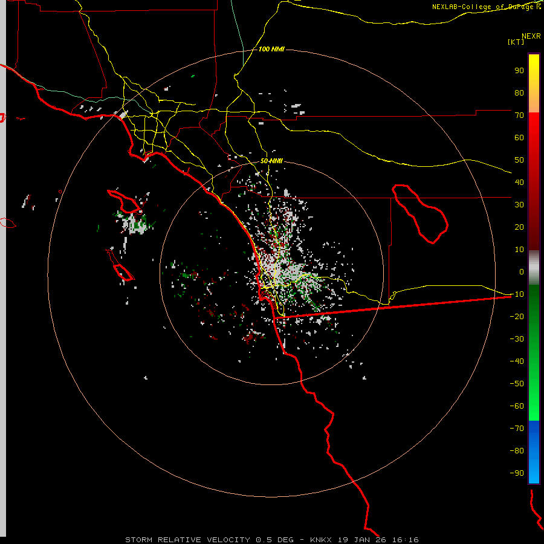Select the -80 knots scale label
544x544 pixels.
tap(517, 451)
